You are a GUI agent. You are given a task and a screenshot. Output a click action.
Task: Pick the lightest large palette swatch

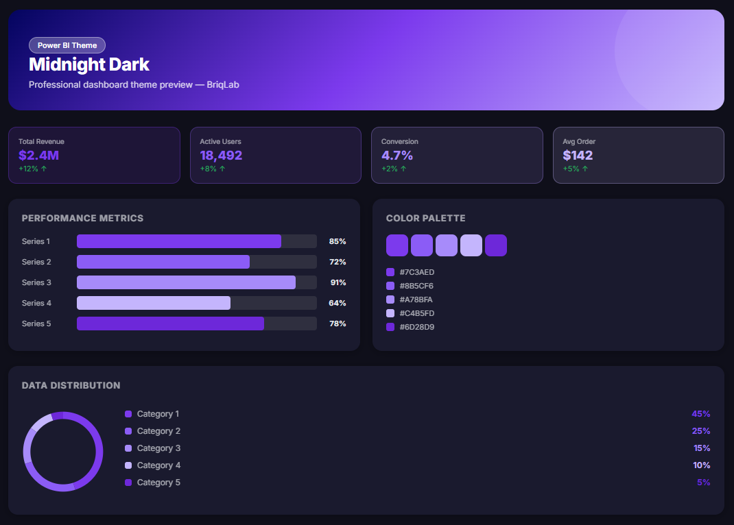point(471,245)
